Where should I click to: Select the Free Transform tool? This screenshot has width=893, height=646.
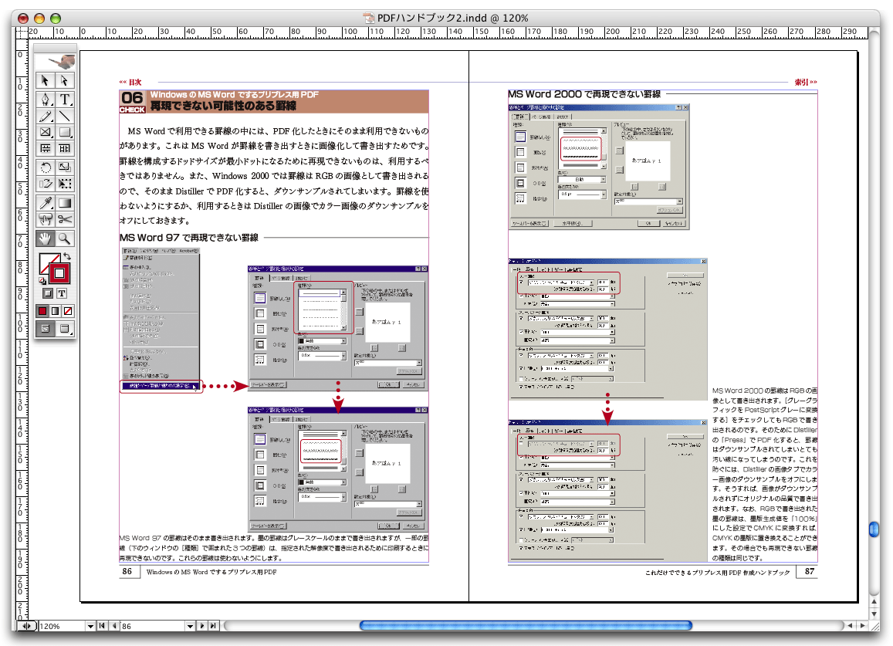[x=64, y=184]
